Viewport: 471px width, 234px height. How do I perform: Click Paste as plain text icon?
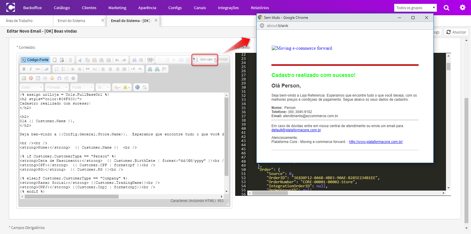tap(101, 60)
